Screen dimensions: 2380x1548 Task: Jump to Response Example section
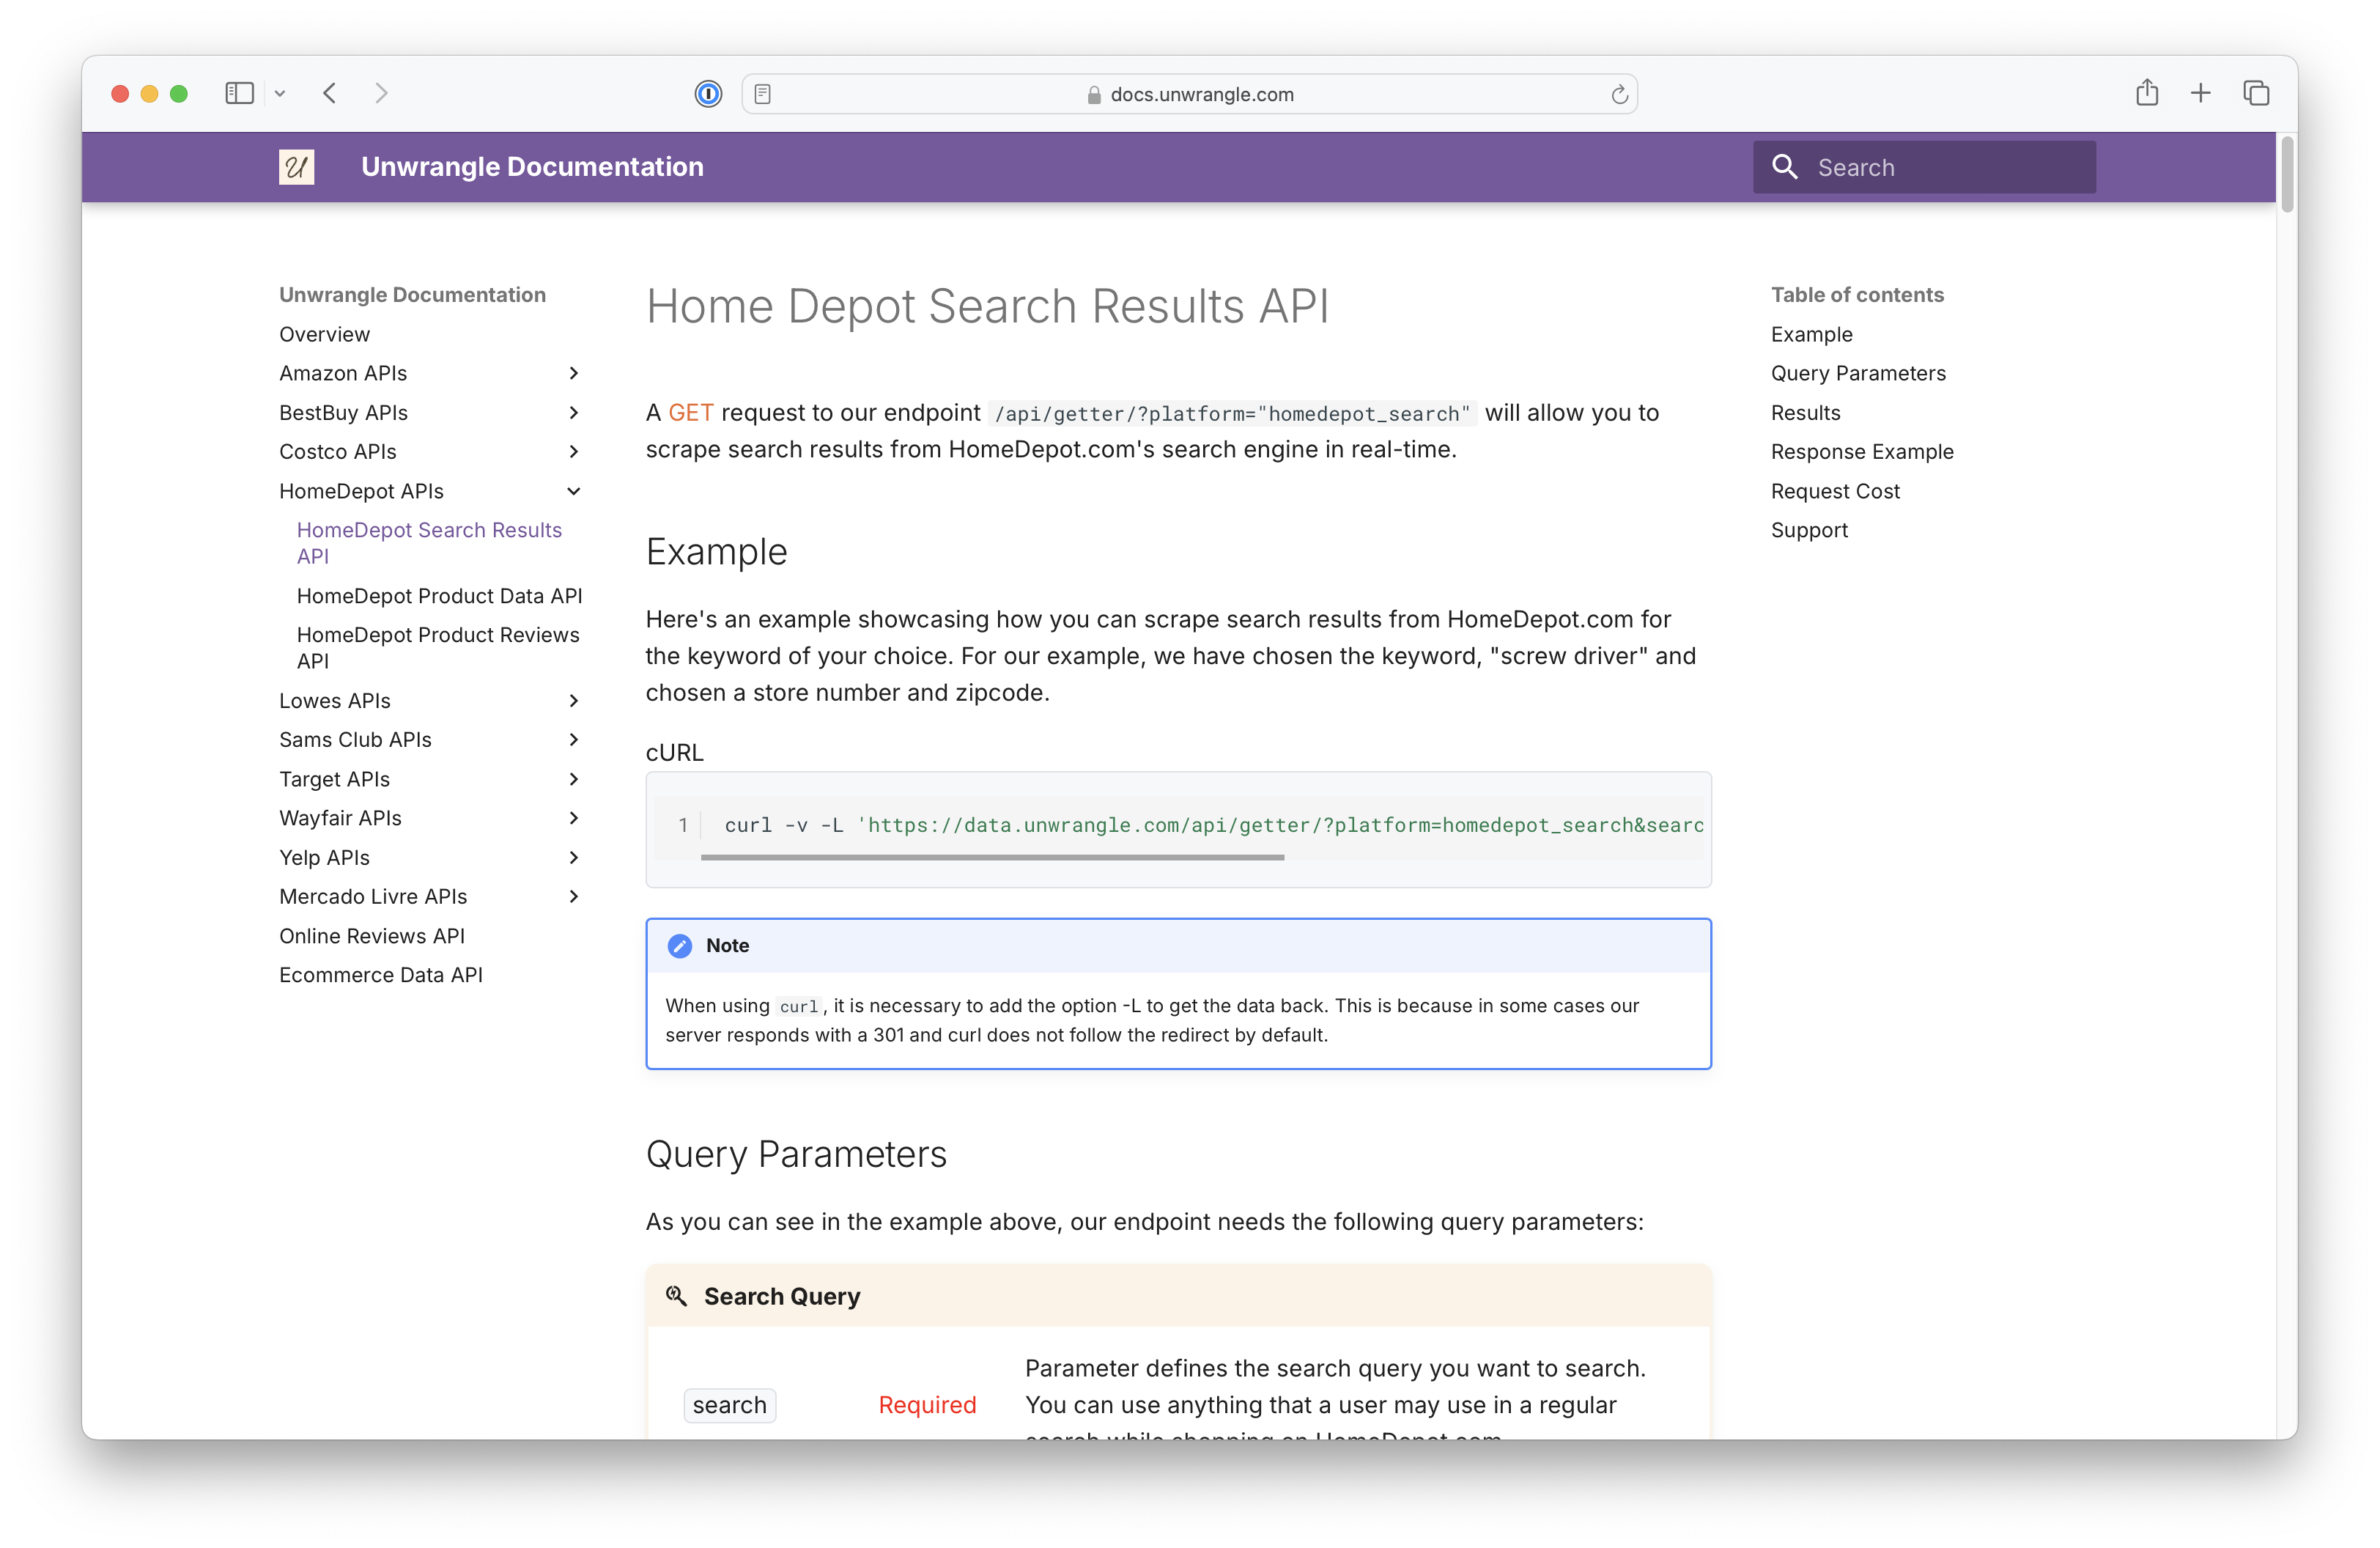click(1862, 452)
